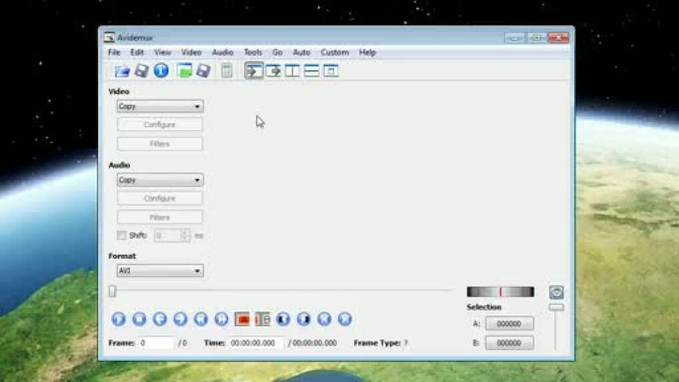
Task: Select the side-by-side view toolbar icon
Action: pyautogui.click(x=292, y=71)
